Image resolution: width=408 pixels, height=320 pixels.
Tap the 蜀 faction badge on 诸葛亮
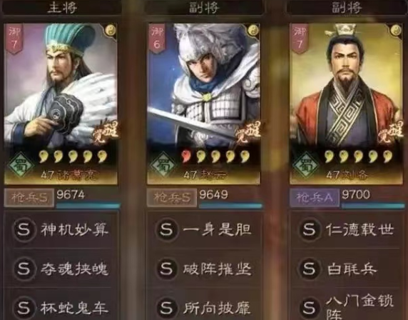click(x=21, y=165)
